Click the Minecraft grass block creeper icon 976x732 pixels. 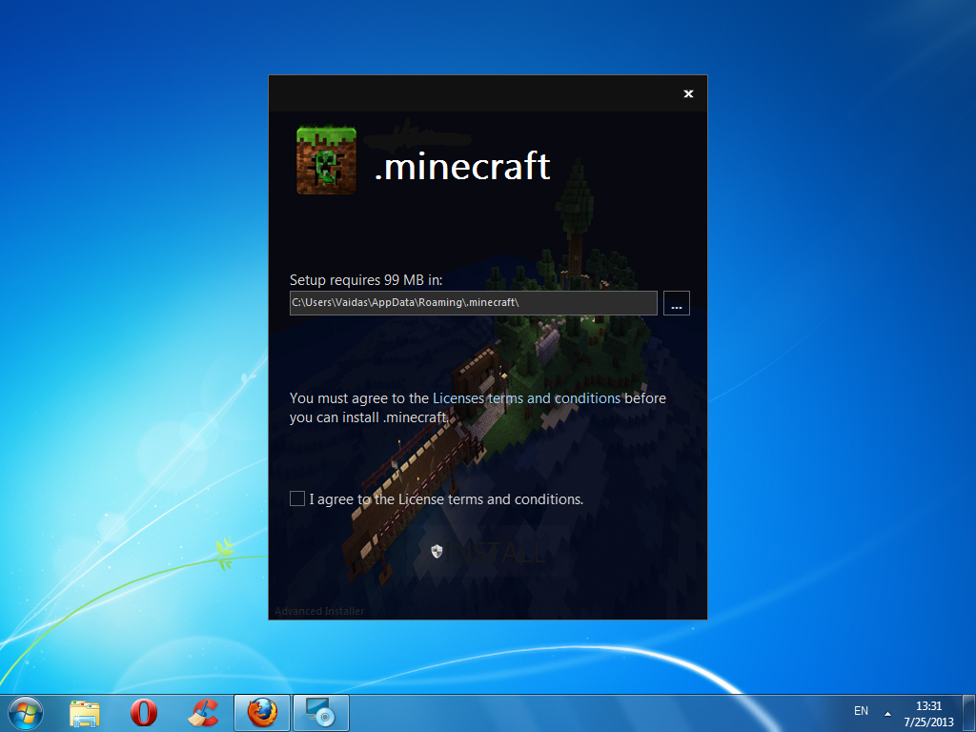point(326,160)
